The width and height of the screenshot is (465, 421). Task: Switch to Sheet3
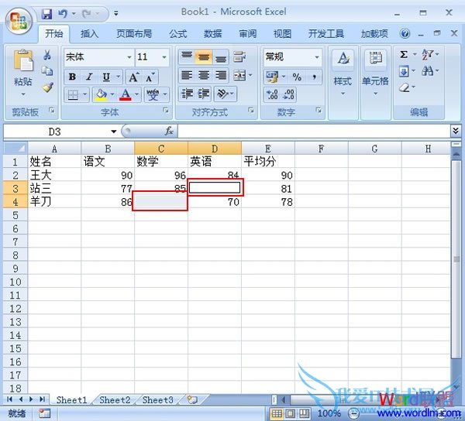[x=158, y=400]
